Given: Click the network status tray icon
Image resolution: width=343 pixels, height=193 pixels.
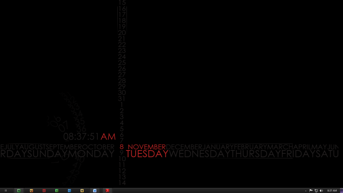Looking at the screenshot, I should [316, 190].
